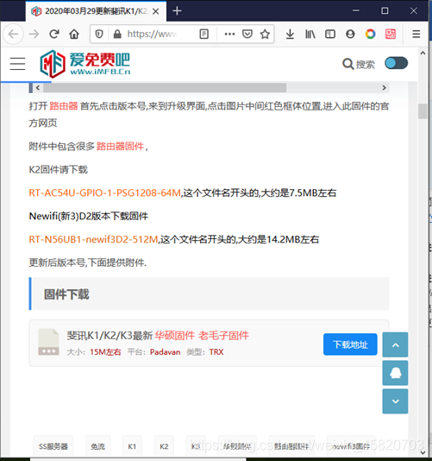432x461 pixels.
Task: Click 15M左右 size text
Action: 105,352
